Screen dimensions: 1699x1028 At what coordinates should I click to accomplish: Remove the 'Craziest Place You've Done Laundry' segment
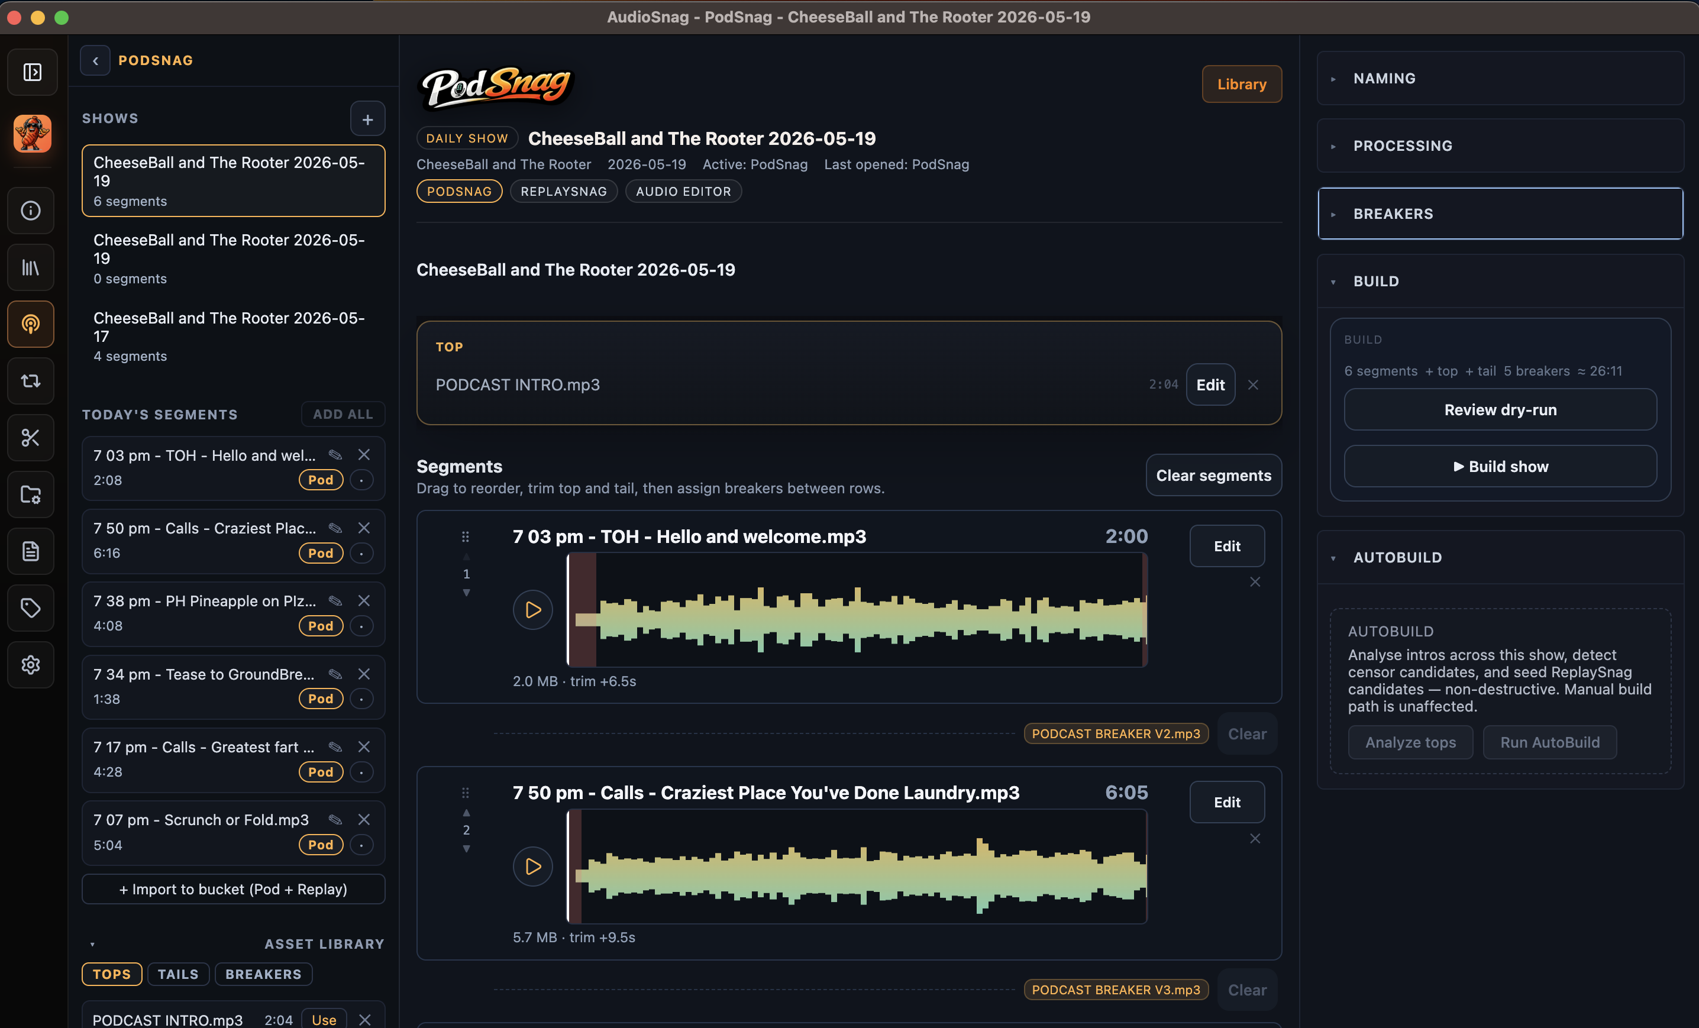coord(1255,838)
